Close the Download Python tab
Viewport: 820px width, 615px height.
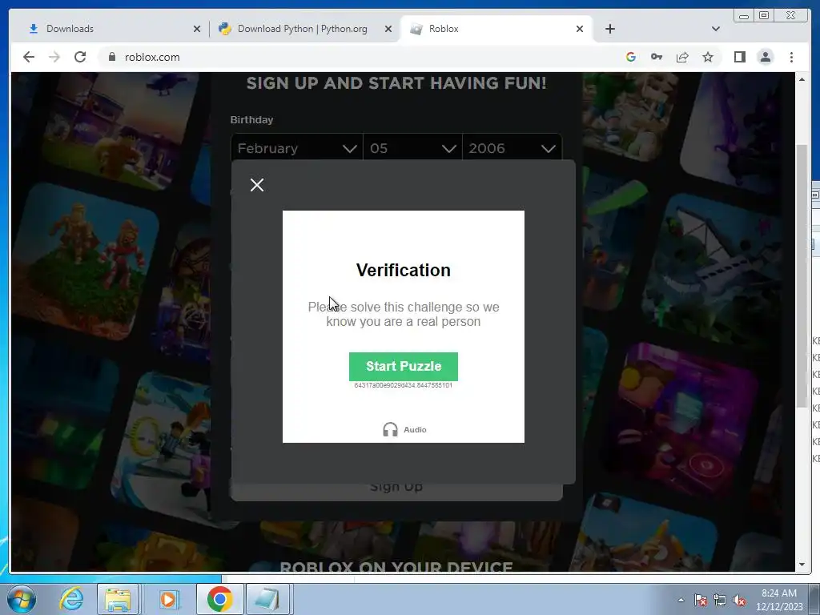click(x=388, y=29)
